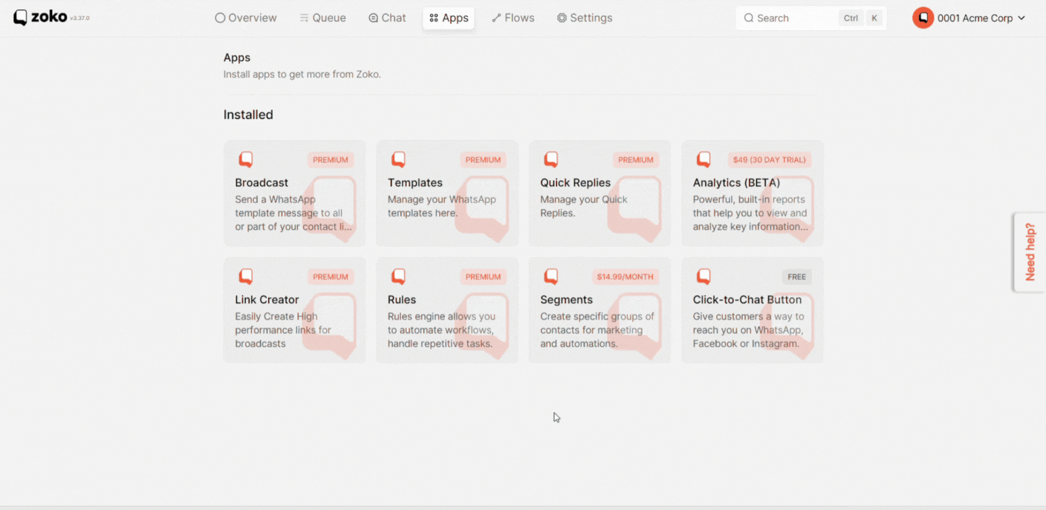This screenshot has height=510, width=1046.
Task: Click the Broadcast app icon
Action: [246, 160]
